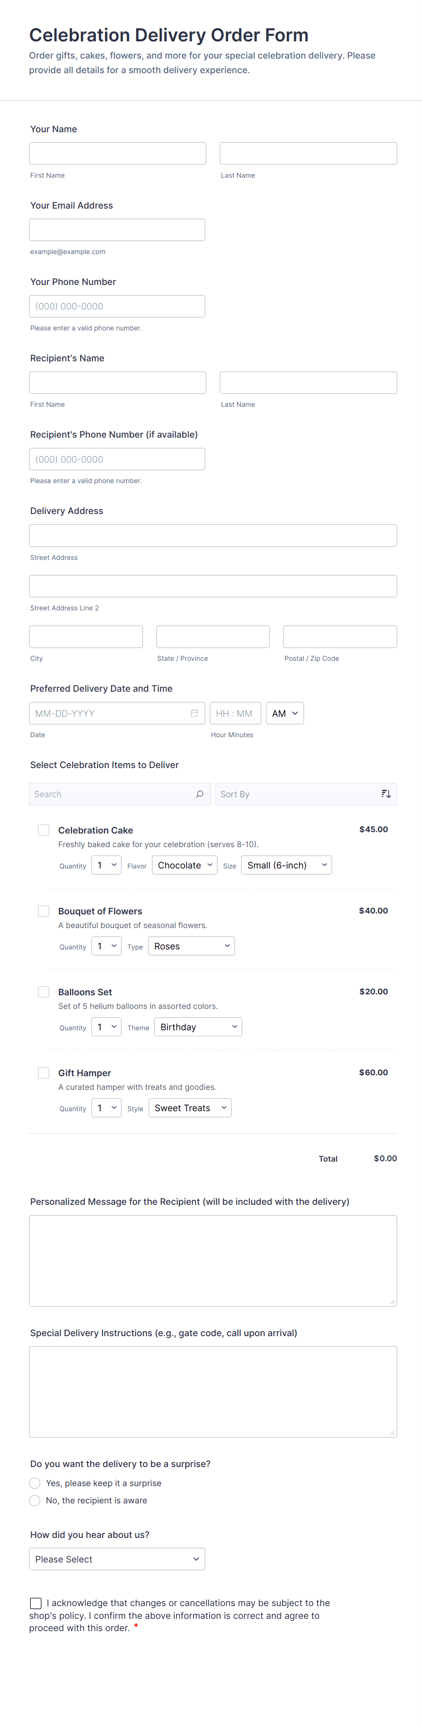Screen dimensions: 422x1727
Task: Click the Sort By order icon
Action: point(386,794)
